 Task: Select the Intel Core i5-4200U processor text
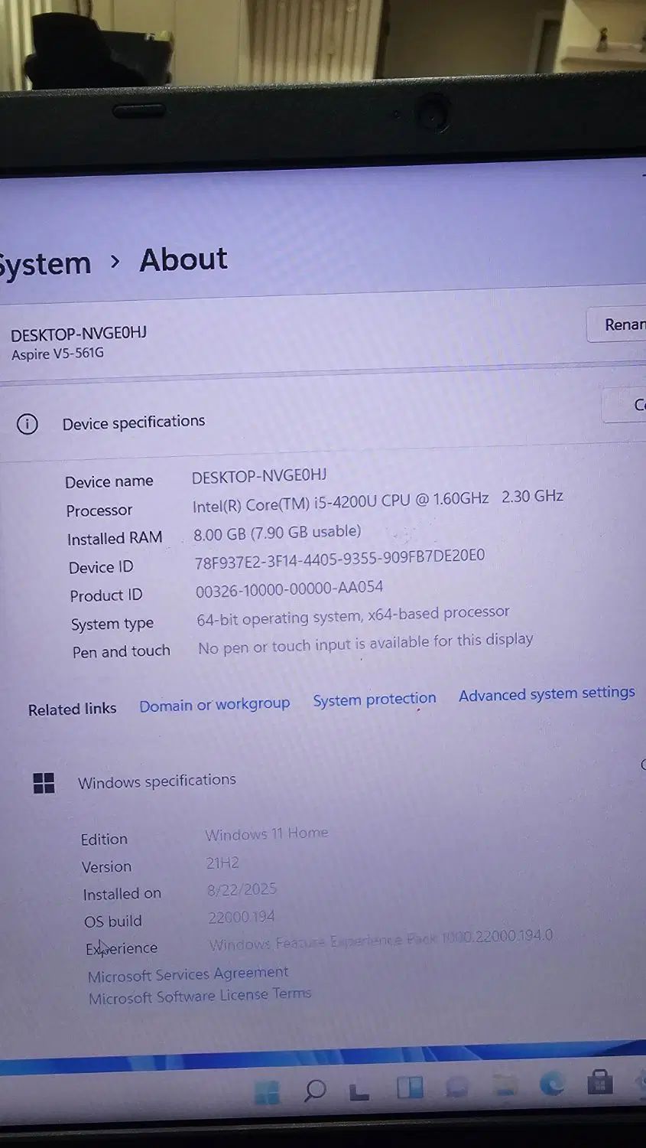click(x=340, y=501)
